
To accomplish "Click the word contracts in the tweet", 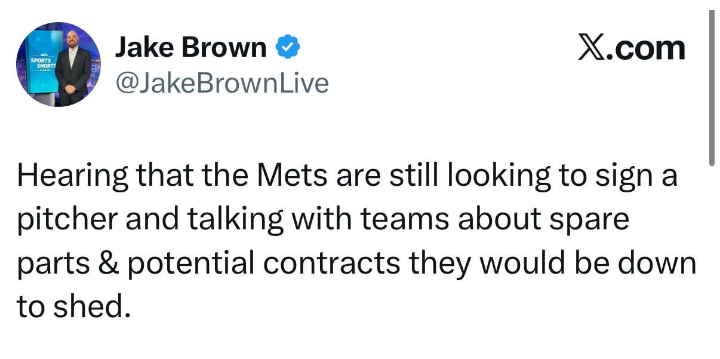I will point(334,261).
